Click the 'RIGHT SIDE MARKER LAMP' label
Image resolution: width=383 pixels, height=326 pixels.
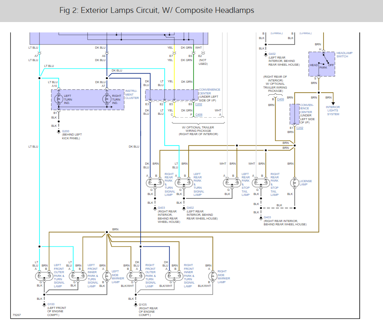click(x=224, y=277)
